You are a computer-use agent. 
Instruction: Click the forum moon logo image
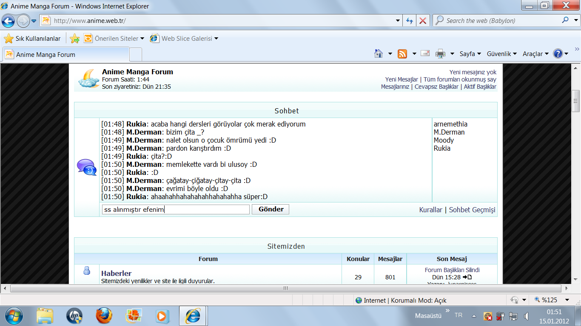coord(89,79)
